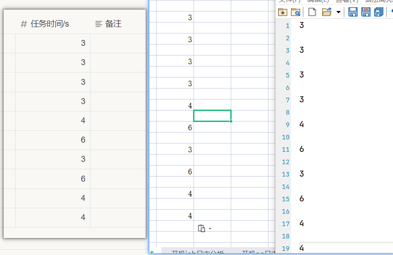
Task: Click the value 3 on editor line 5
Action: tap(302, 74)
